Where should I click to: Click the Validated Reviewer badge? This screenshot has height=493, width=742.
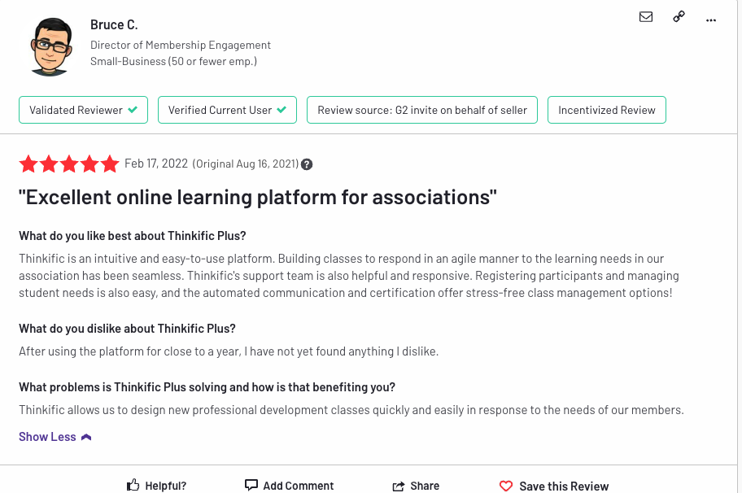pyautogui.click(x=83, y=110)
